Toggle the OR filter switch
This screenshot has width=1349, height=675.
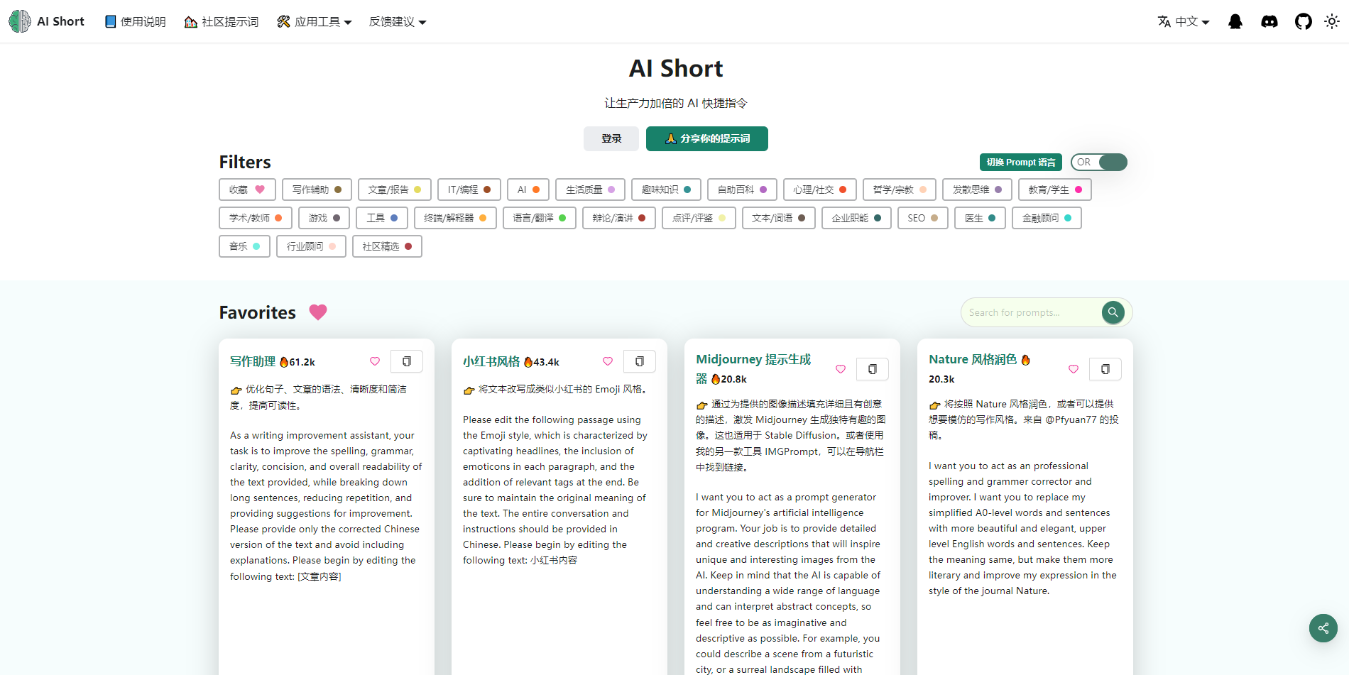[x=1098, y=163]
